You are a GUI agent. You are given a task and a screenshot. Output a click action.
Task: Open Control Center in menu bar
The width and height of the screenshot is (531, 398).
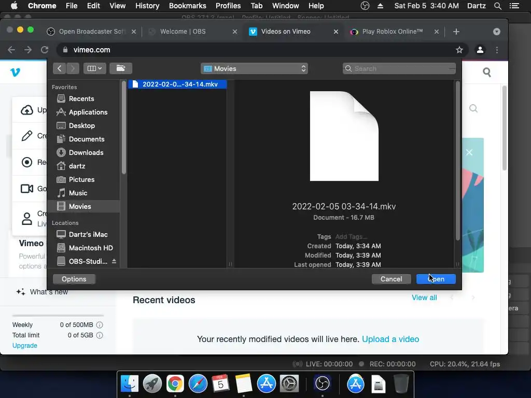click(514, 6)
